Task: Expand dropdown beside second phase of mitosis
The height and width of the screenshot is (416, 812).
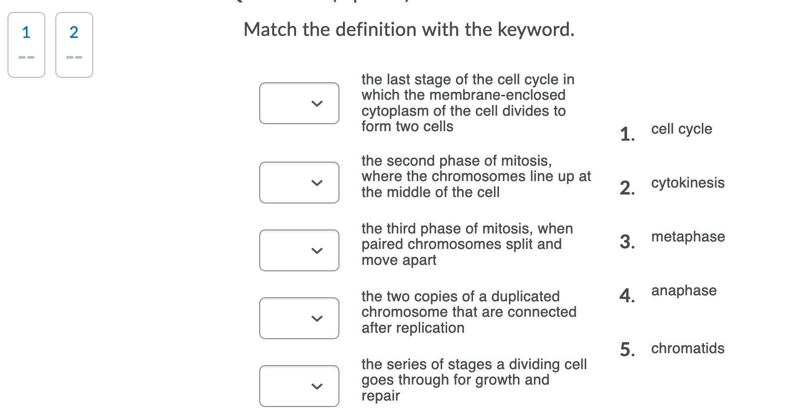Action: pos(299,183)
